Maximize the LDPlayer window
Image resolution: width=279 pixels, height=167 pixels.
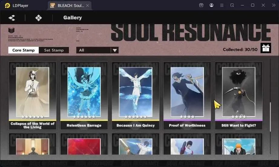click(x=252, y=5)
